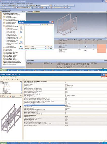Open the Extras menu in MTpro
Image resolution: width=107 pixels, height=144 pixels.
(24, 4)
